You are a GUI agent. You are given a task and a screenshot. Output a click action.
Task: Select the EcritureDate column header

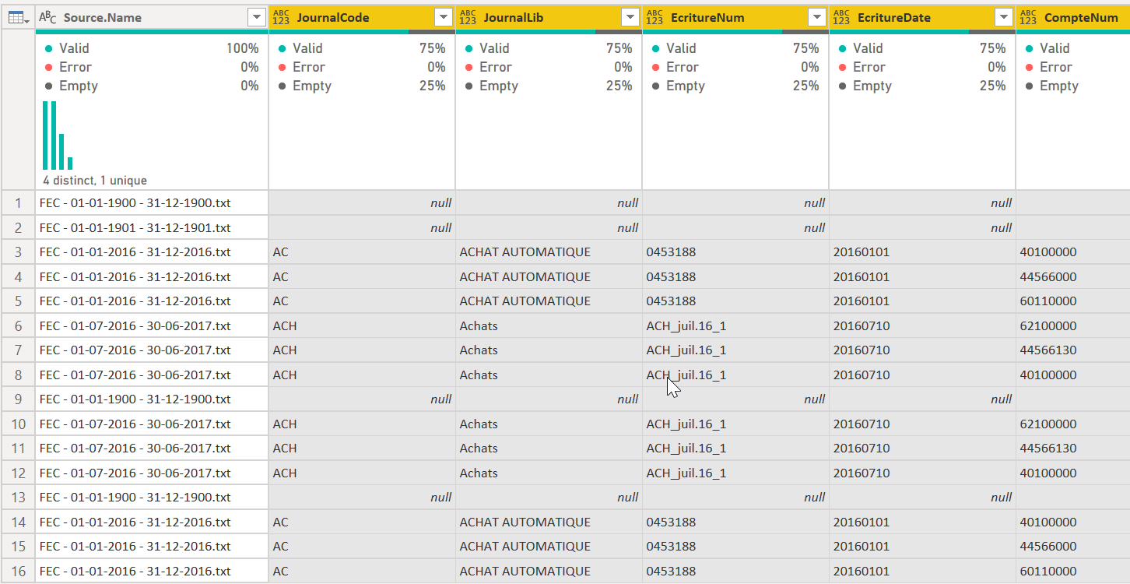(x=922, y=17)
